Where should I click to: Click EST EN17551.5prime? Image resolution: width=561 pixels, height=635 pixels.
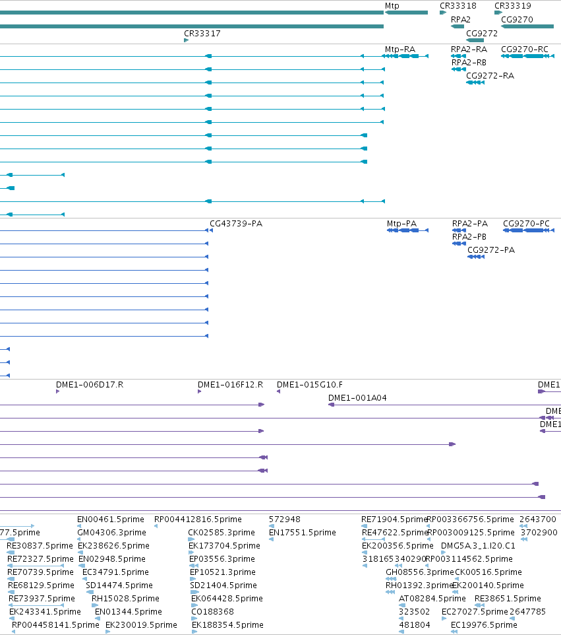tap(302, 533)
